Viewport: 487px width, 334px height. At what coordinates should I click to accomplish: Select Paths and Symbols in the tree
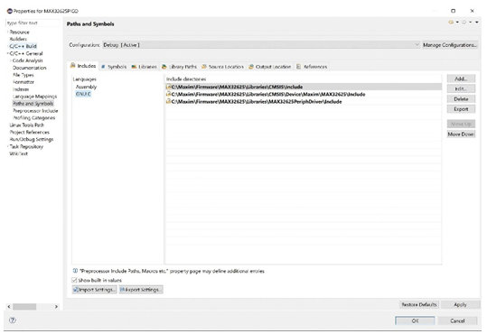point(33,104)
